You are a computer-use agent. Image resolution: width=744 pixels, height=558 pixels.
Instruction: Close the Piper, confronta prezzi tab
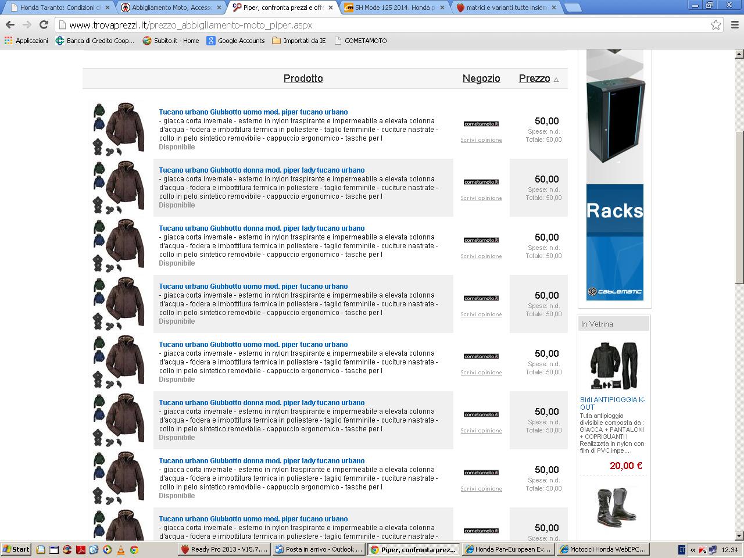pyautogui.click(x=331, y=8)
